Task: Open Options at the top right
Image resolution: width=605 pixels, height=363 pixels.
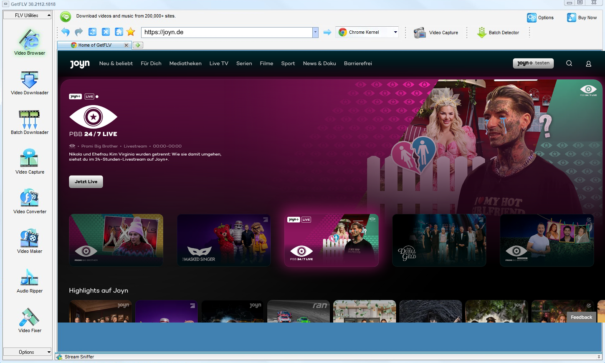Action: tap(540, 18)
